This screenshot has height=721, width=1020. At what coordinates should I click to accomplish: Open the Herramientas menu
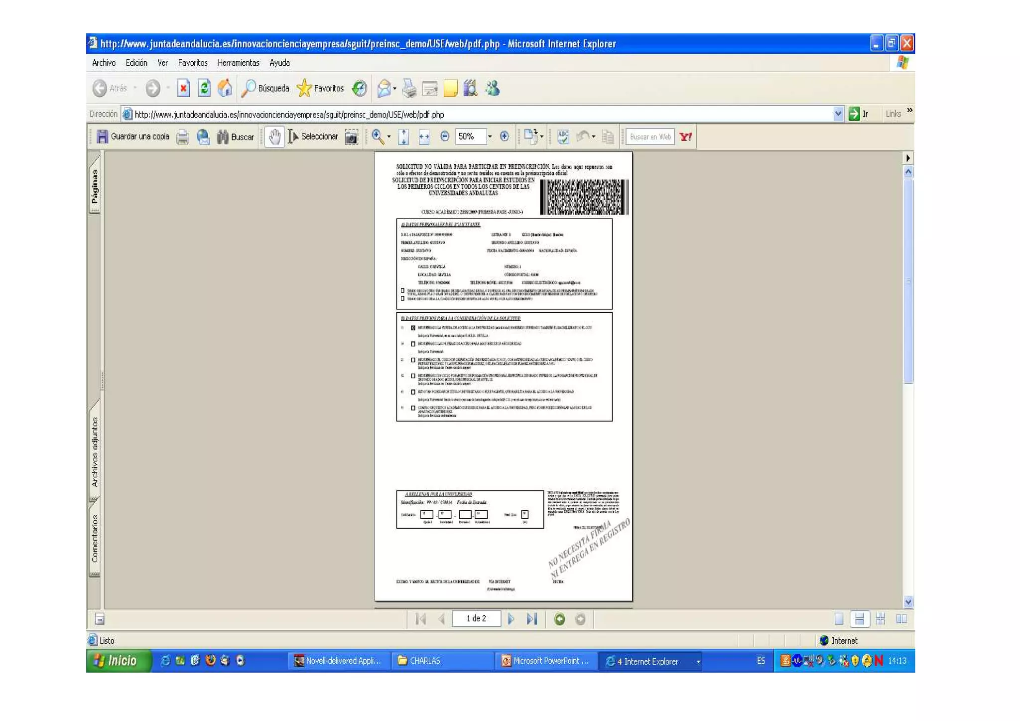click(x=238, y=63)
